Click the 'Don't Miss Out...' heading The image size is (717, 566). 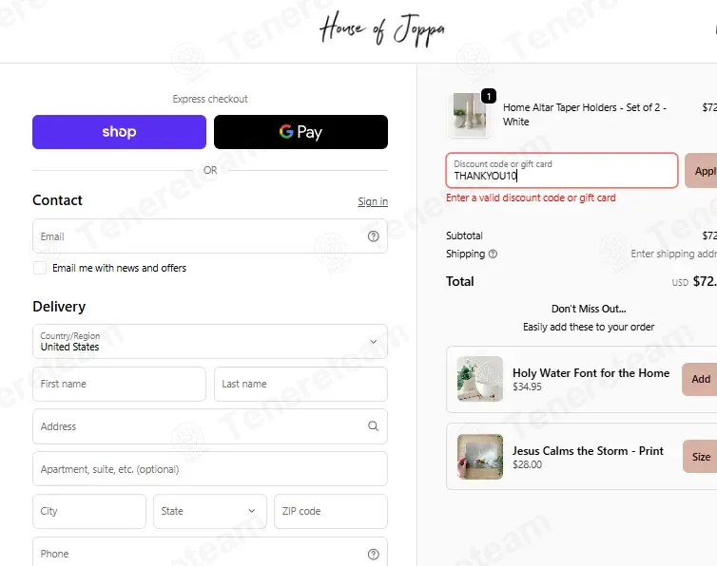point(589,309)
